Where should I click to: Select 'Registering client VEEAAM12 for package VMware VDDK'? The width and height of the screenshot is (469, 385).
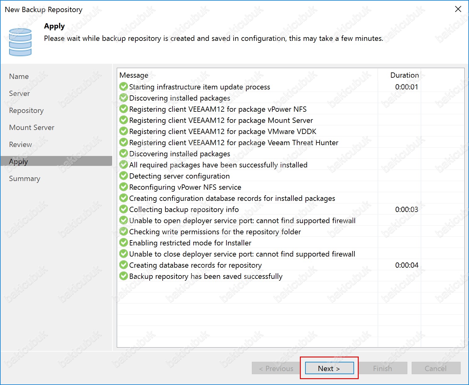(223, 132)
